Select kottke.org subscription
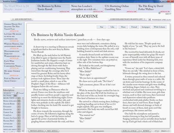This screenshot has width=174, height=133. tap(12, 124)
